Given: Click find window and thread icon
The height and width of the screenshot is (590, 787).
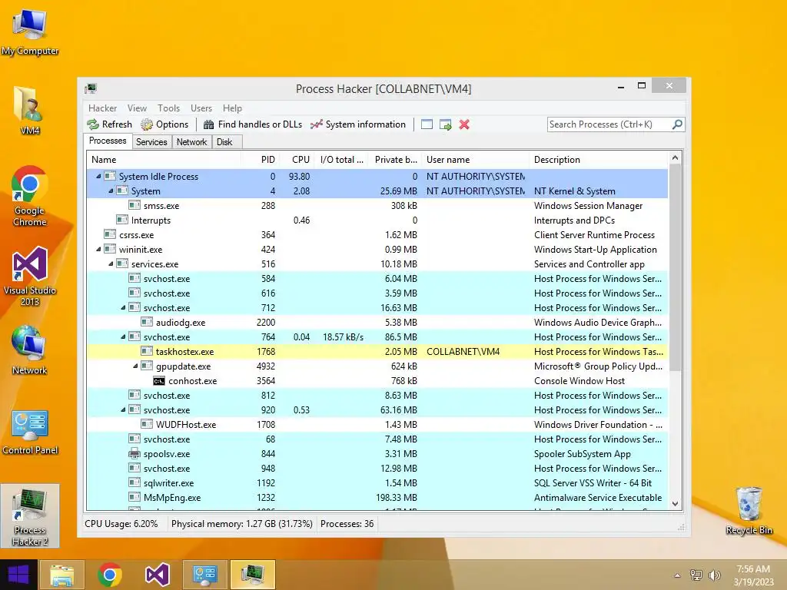Looking at the screenshot, I should pyautogui.click(x=445, y=124).
